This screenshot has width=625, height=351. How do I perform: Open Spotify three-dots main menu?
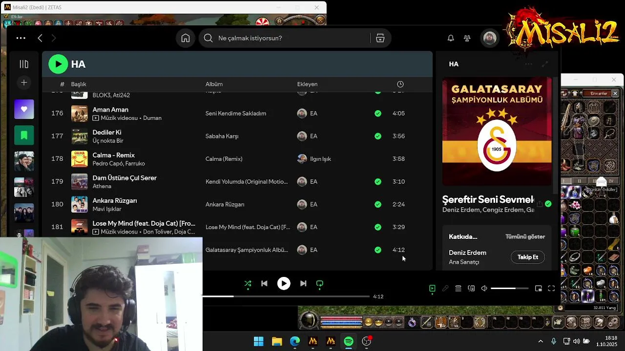pos(21,38)
